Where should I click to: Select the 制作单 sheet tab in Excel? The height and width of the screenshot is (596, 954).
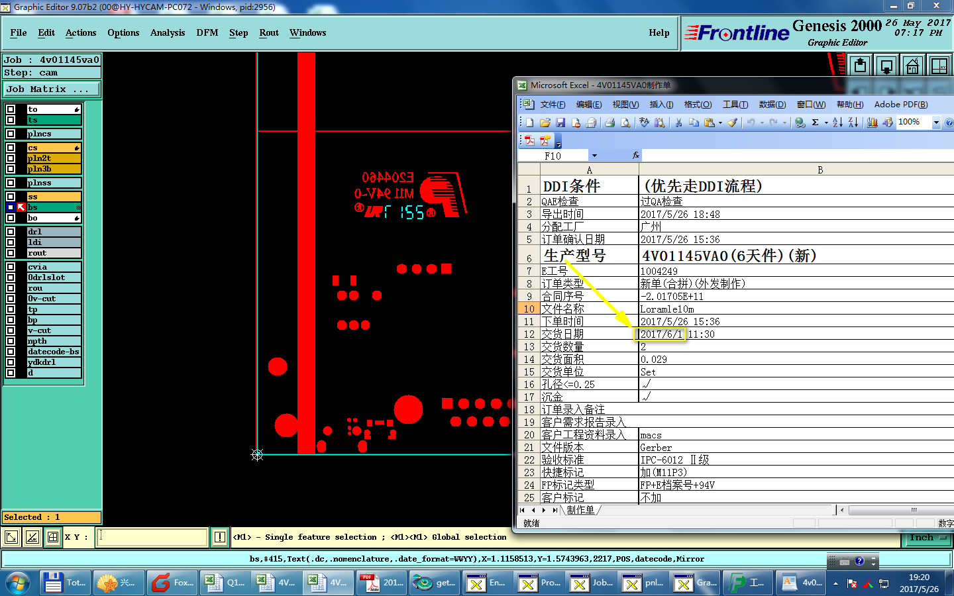(x=581, y=510)
